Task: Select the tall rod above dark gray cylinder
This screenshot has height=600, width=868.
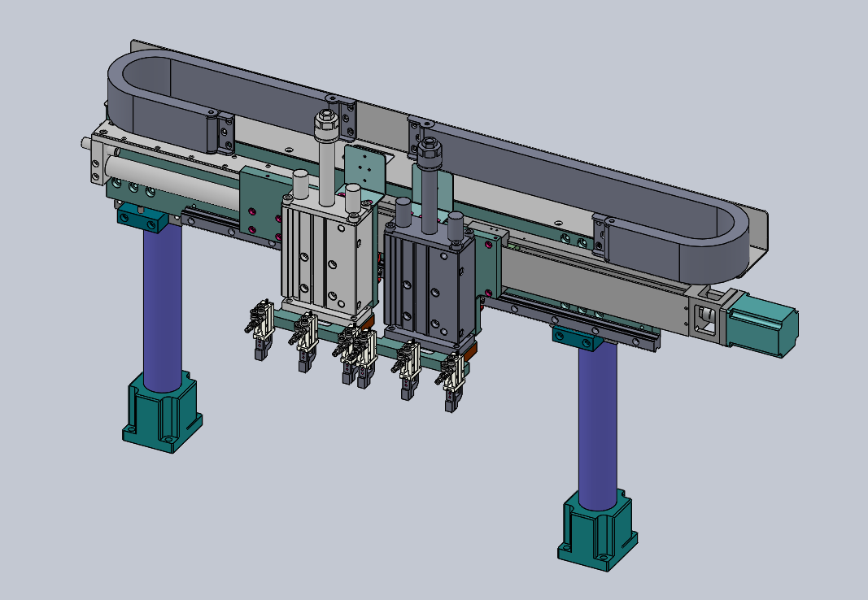Action: click(429, 185)
